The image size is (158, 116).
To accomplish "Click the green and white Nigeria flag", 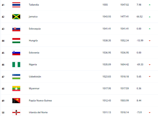I will pos(16,65).
